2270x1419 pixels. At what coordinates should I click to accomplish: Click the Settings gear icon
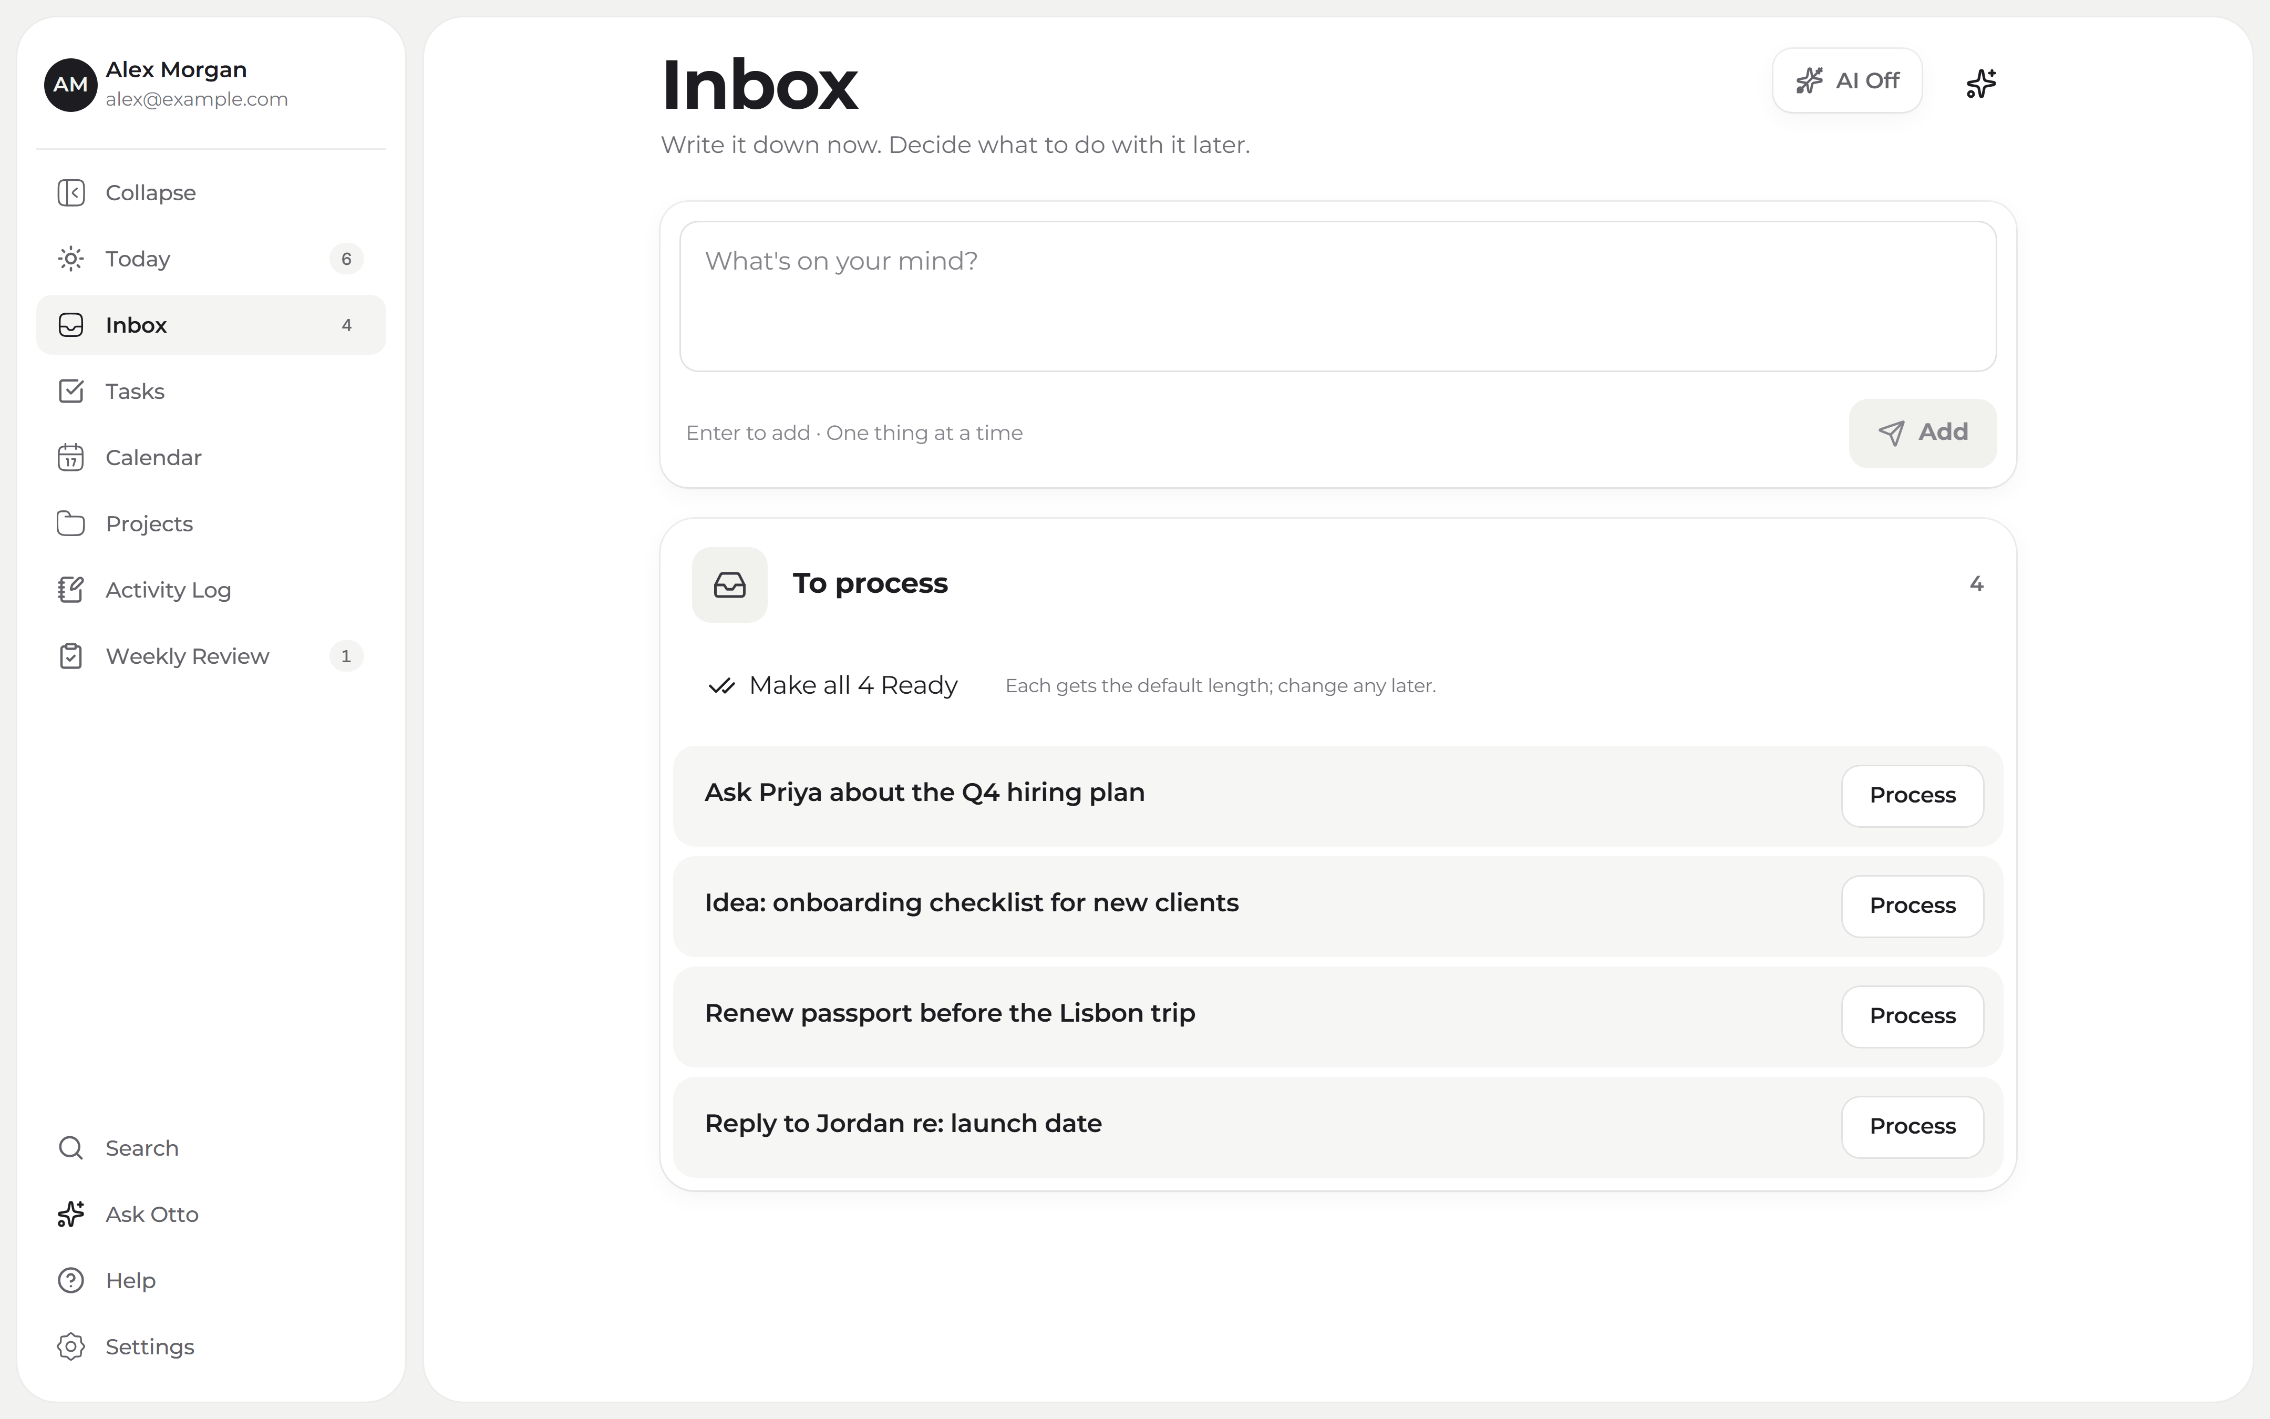pos(71,1346)
